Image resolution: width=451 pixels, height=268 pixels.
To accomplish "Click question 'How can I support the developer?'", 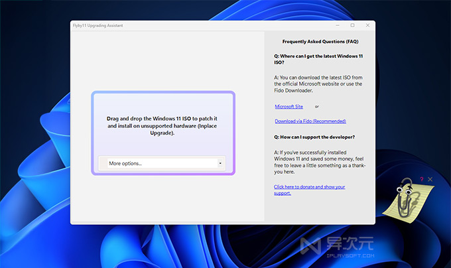I will tap(314, 137).
